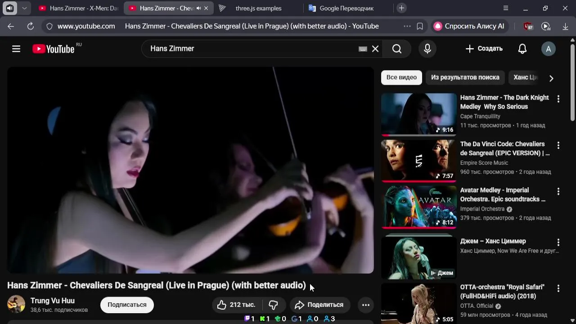Click Cape Tranquillity channel name
This screenshot has height=324, width=576.
pos(480,117)
